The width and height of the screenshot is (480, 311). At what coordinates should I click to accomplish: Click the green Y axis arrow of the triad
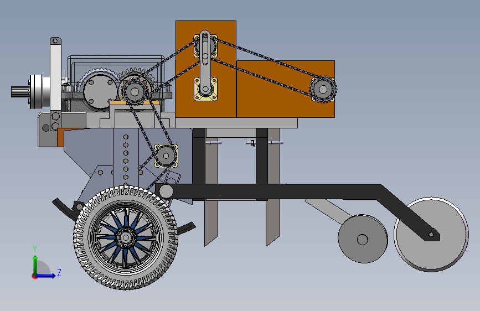pyautogui.click(x=35, y=264)
